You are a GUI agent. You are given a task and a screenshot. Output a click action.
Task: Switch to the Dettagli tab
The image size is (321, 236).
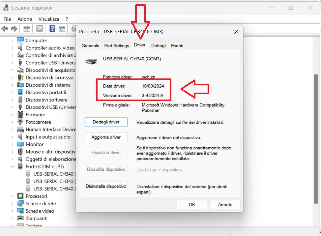coord(159,45)
